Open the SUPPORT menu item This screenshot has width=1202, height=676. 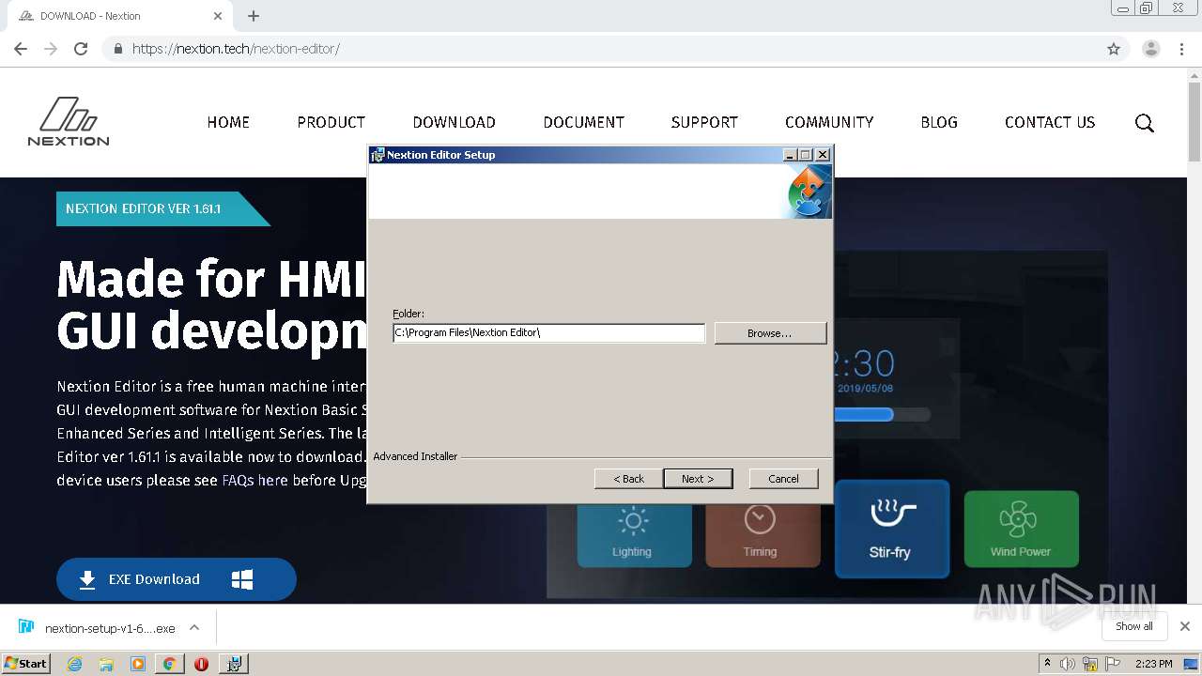tap(704, 122)
